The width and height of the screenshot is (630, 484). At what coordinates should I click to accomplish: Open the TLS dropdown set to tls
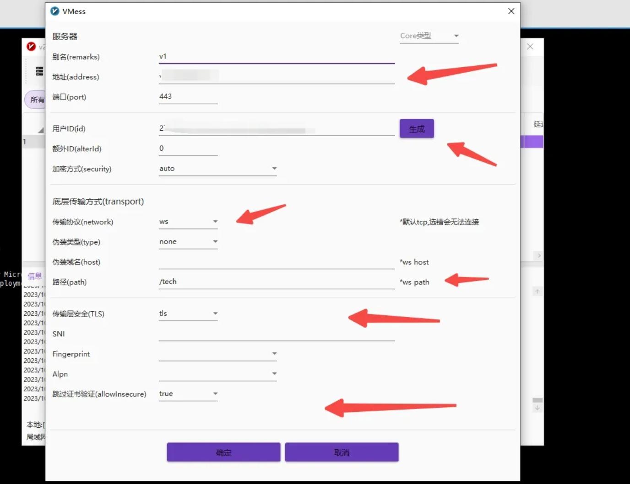coord(188,314)
